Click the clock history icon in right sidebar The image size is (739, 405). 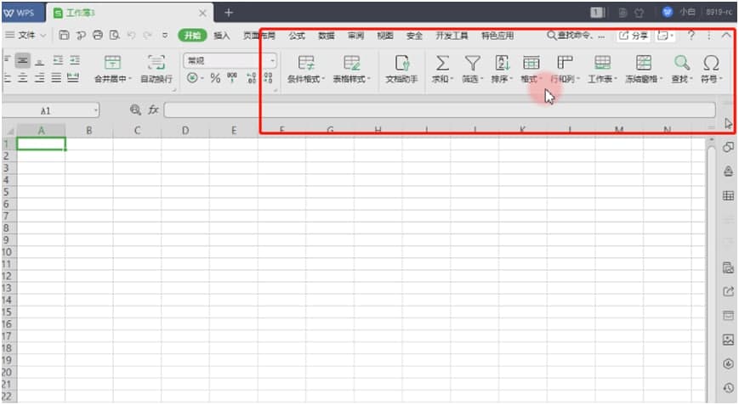728,388
